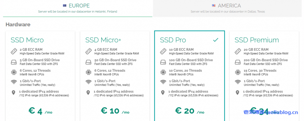304x121 pixels.
Task: Click the Wi-Fi port icon in SSD Premium card
Action: pyautogui.click(x=237, y=83)
